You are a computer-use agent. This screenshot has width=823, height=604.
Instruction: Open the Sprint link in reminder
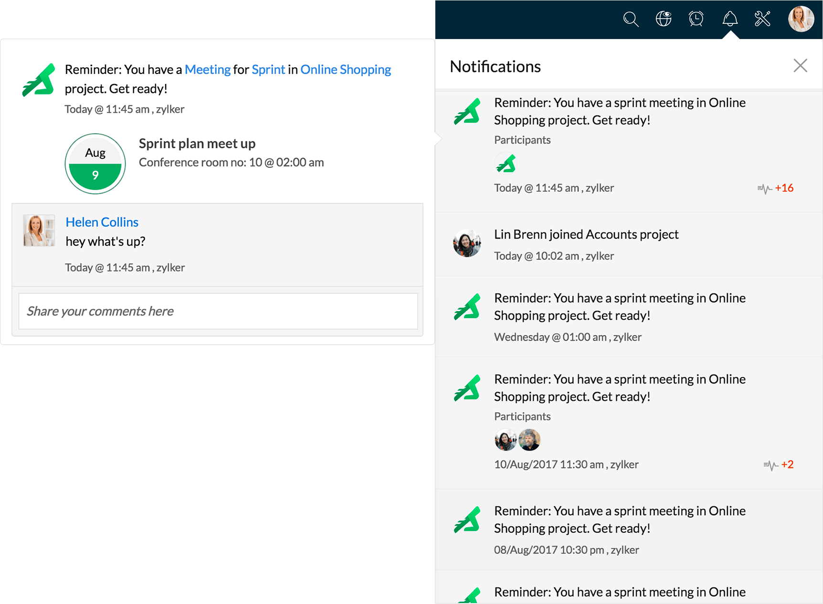(x=268, y=70)
